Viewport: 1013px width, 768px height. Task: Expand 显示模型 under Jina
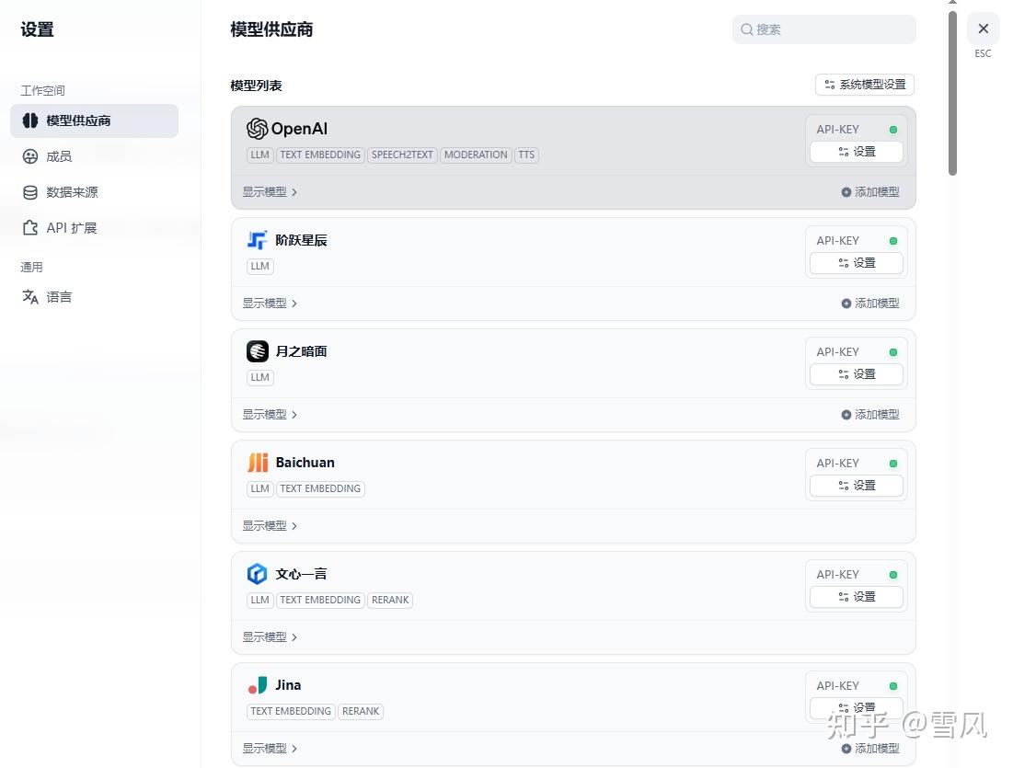point(271,748)
